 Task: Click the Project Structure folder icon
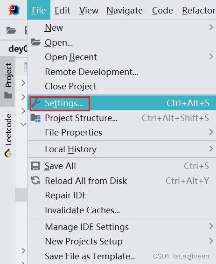point(35,118)
